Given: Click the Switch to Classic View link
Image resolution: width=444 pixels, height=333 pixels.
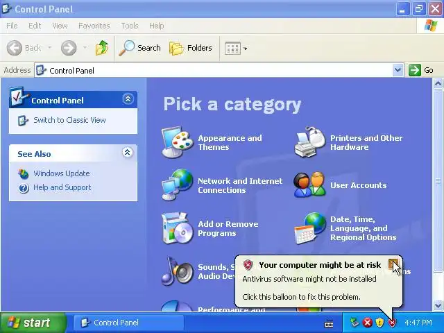Looking at the screenshot, I should [69, 120].
